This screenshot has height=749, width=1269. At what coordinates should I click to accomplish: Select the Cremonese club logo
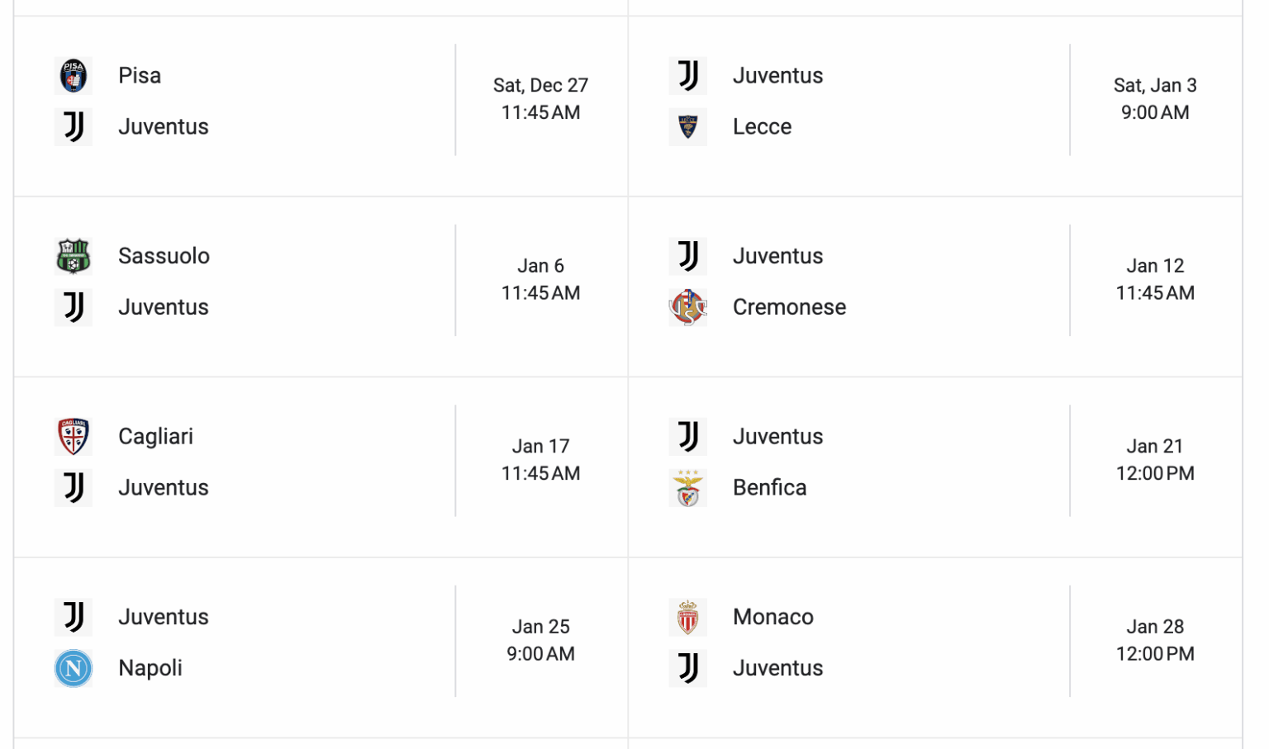[x=688, y=306]
